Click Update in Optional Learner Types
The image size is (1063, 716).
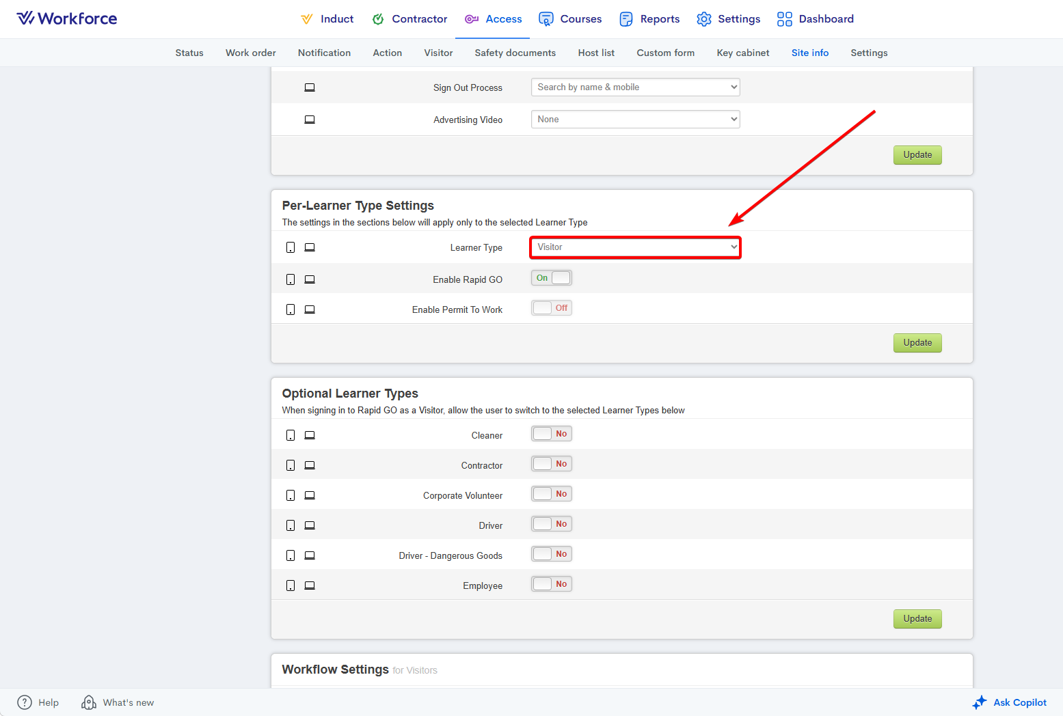click(917, 619)
